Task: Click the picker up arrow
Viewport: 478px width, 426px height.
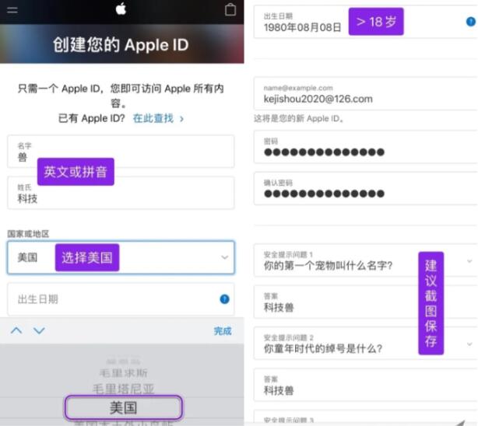Action: coord(16,330)
